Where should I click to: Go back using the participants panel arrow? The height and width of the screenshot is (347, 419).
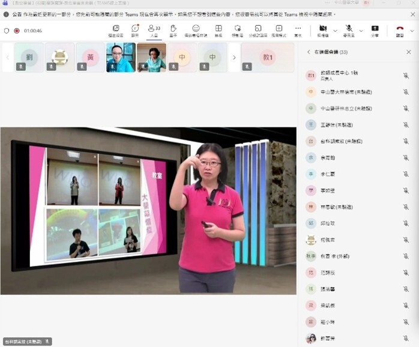pos(309,52)
